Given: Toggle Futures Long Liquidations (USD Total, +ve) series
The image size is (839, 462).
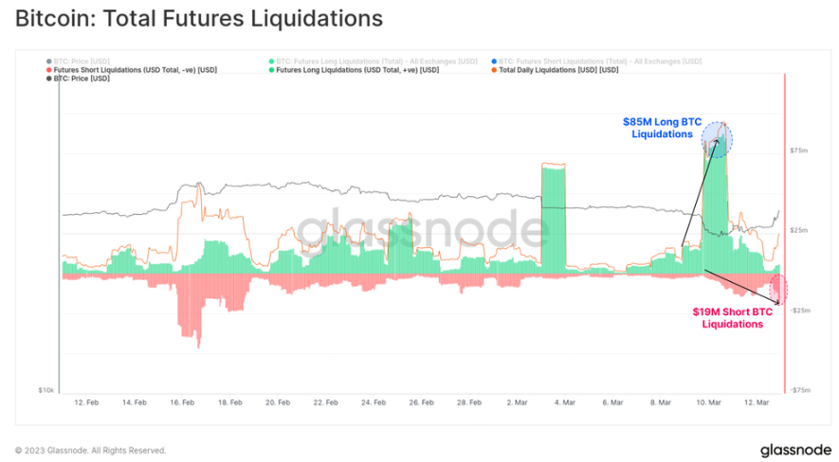Looking at the screenshot, I should [356, 69].
